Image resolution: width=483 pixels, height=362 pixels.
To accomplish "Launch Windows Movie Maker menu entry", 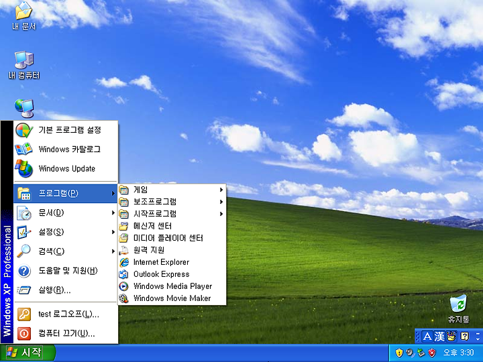I will pyautogui.click(x=172, y=298).
